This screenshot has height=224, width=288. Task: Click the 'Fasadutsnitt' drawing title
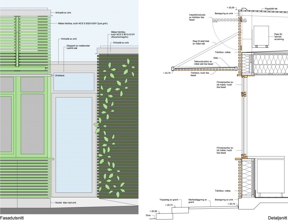(x=12, y=218)
